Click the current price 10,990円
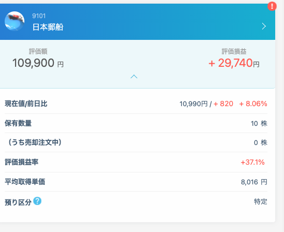 tap(193, 104)
